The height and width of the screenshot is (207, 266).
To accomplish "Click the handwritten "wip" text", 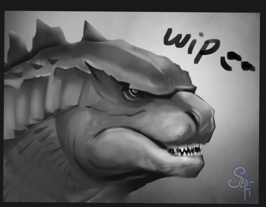I will tap(192, 45).
